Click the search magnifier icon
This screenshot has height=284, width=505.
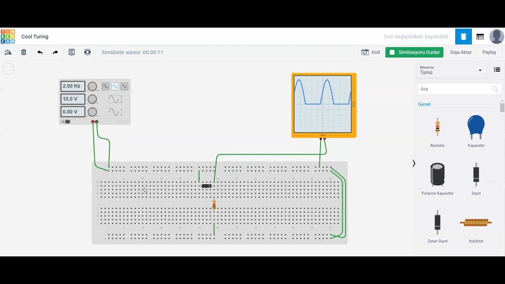pos(495,89)
